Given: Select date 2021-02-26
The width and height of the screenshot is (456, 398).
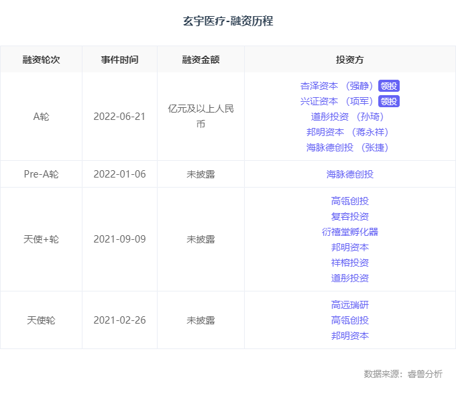Looking at the screenshot, I should tap(119, 320).
